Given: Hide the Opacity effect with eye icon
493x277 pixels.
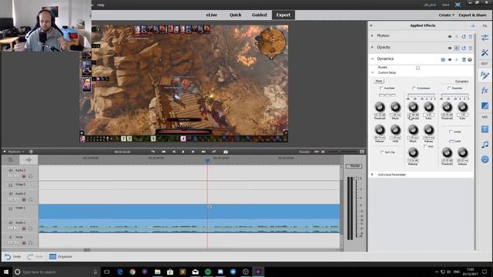Looking at the screenshot, I should [x=450, y=48].
